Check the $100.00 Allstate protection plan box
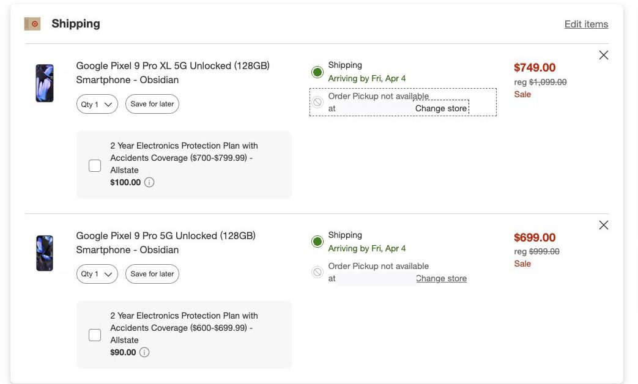 (95, 165)
